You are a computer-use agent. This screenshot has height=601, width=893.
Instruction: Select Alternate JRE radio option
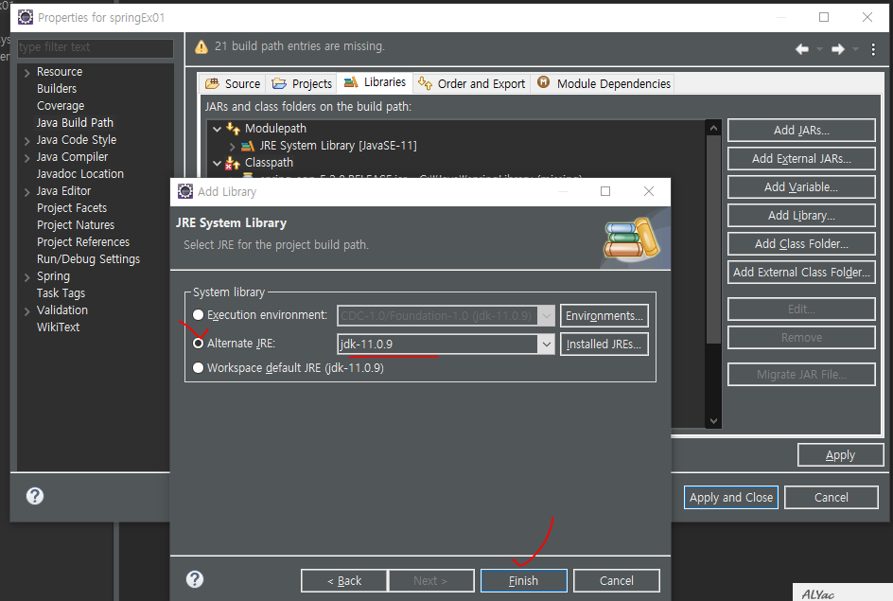click(x=199, y=343)
